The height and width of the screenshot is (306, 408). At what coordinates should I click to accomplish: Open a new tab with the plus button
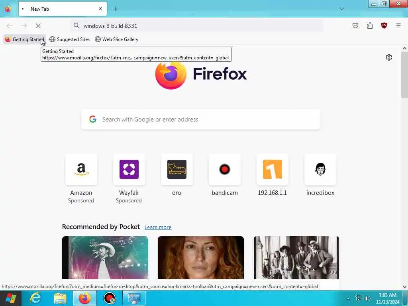point(115,9)
